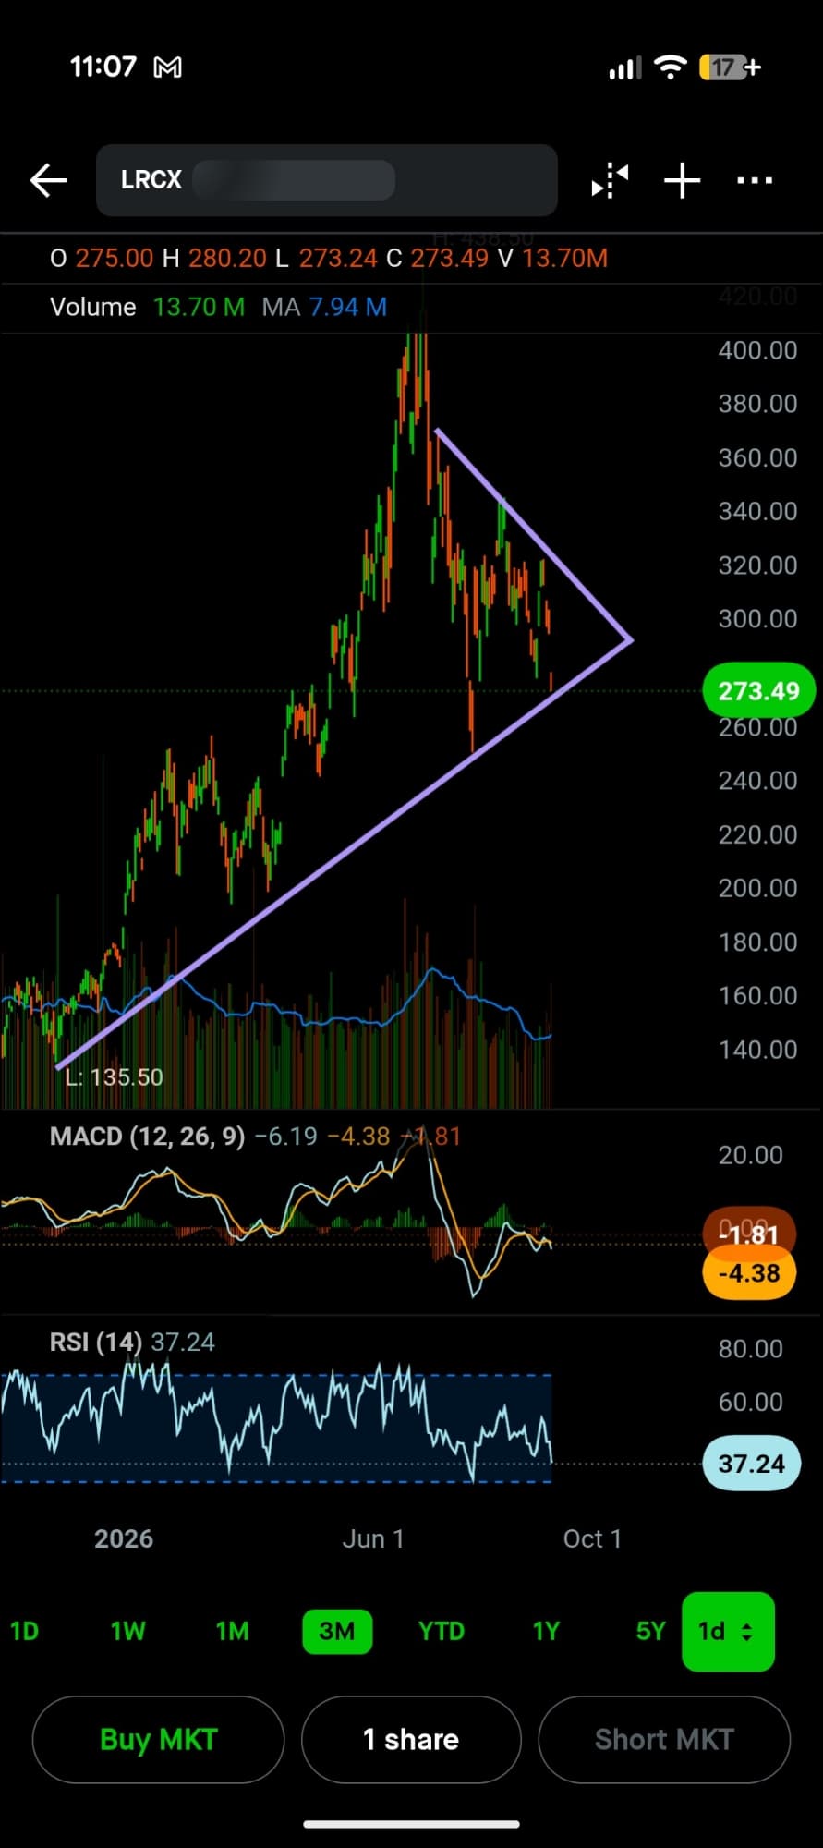Image resolution: width=823 pixels, height=1848 pixels.
Task: Tap the 2026 date axis label
Action: [x=124, y=1538]
